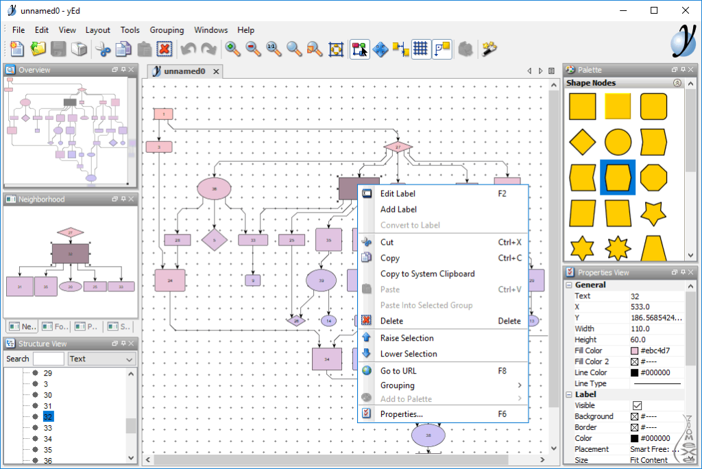Viewport: 702px width, 469px height.
Task: Click the magic wand icon in toolbar
Action: 489,49
